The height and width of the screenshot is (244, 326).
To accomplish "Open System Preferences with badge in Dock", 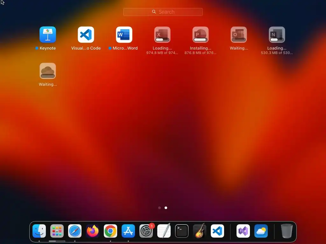I will tap(146, 231).
